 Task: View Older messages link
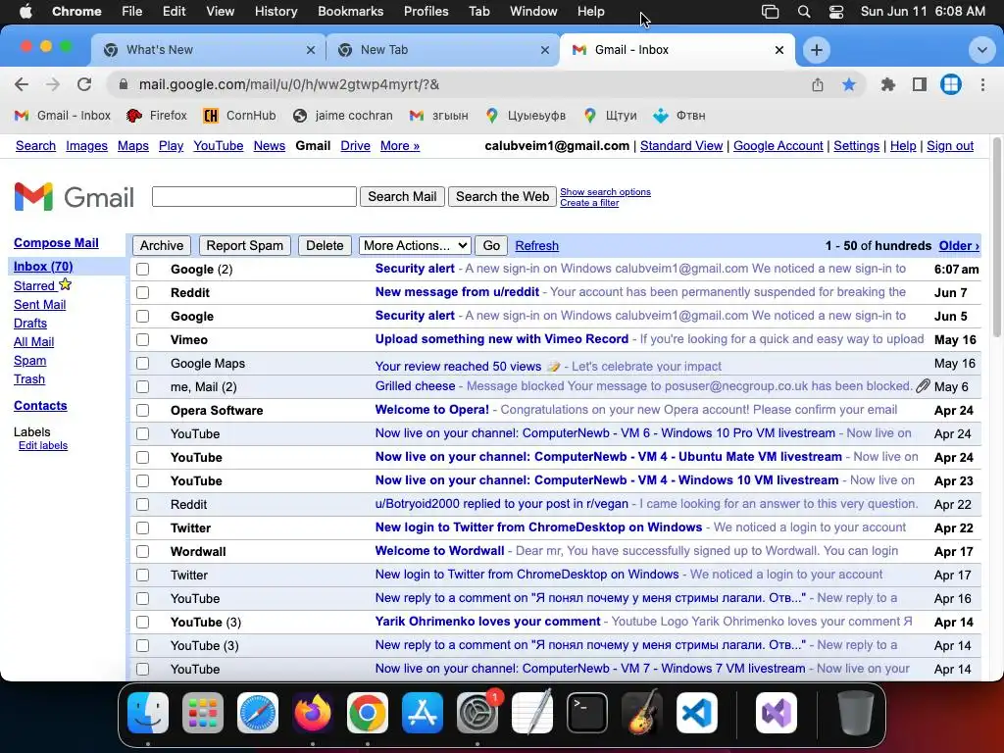pos(959,245)
